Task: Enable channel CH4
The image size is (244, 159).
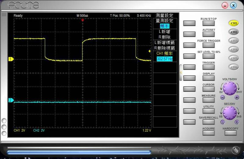Action: click(x=234, y=50)
